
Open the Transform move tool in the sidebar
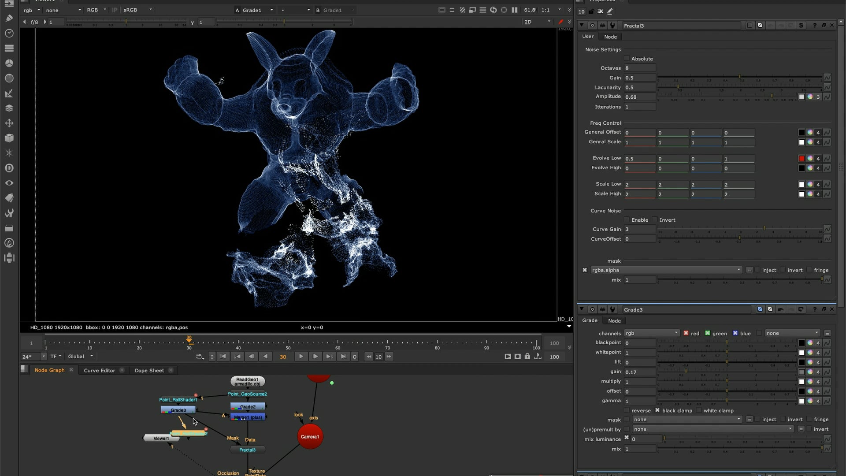click(9, 123)
